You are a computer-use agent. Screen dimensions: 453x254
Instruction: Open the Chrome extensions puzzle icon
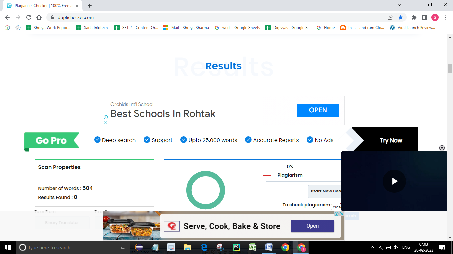coord(414,17)
